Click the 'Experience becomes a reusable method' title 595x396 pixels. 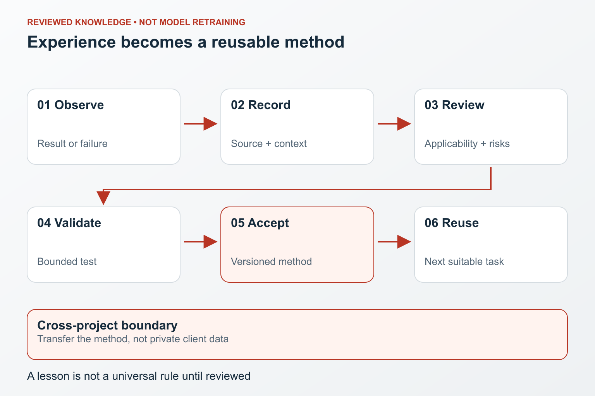(x=186, y=42)
